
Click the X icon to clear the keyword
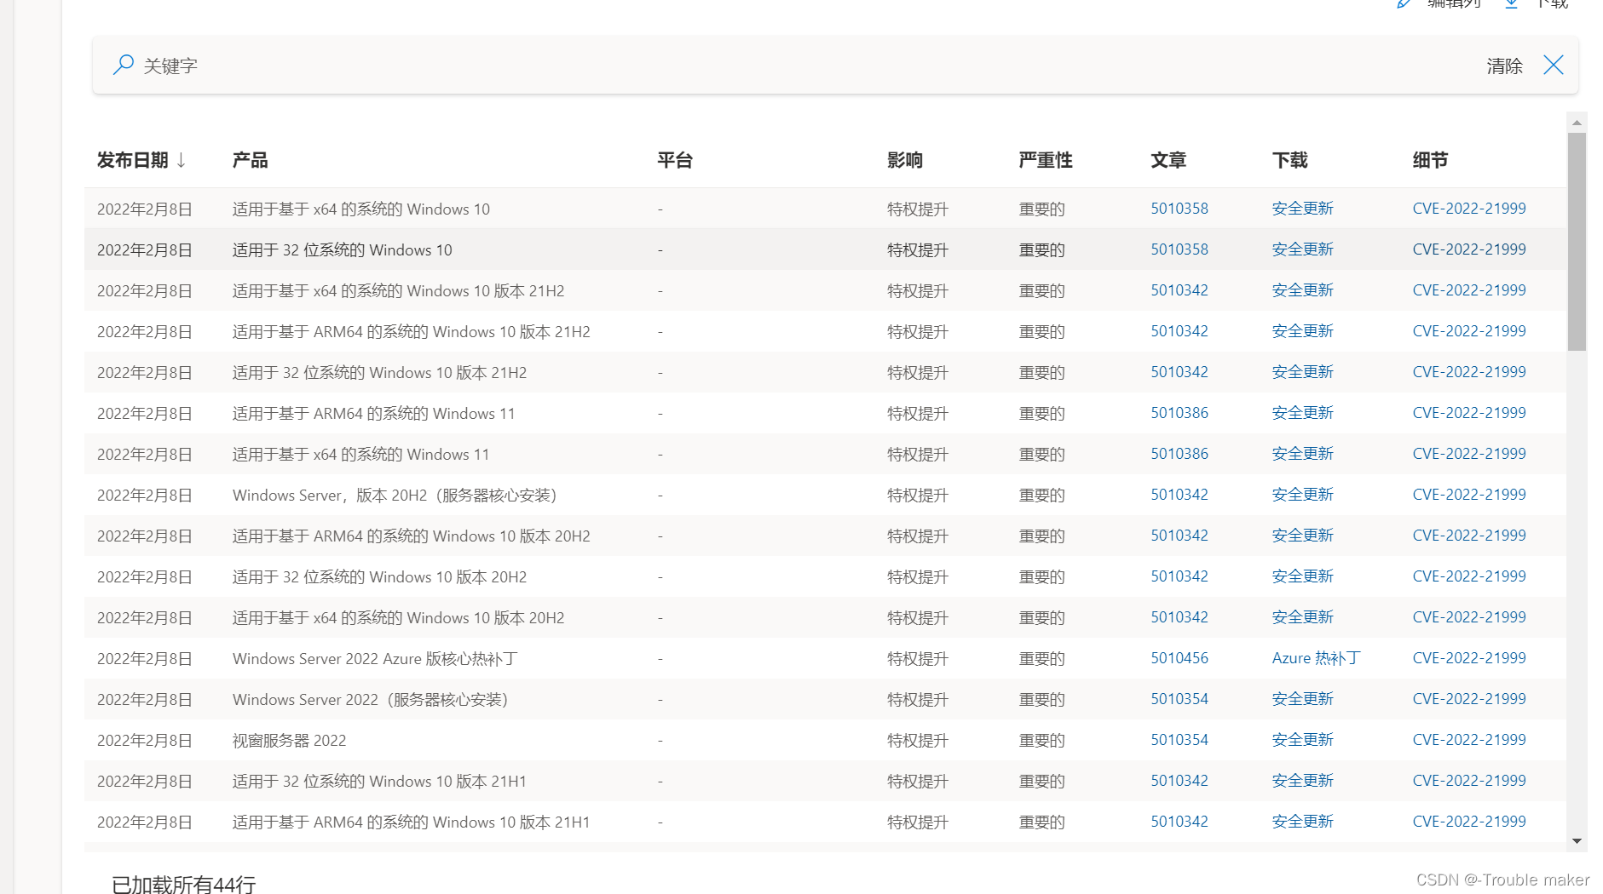1553,66
